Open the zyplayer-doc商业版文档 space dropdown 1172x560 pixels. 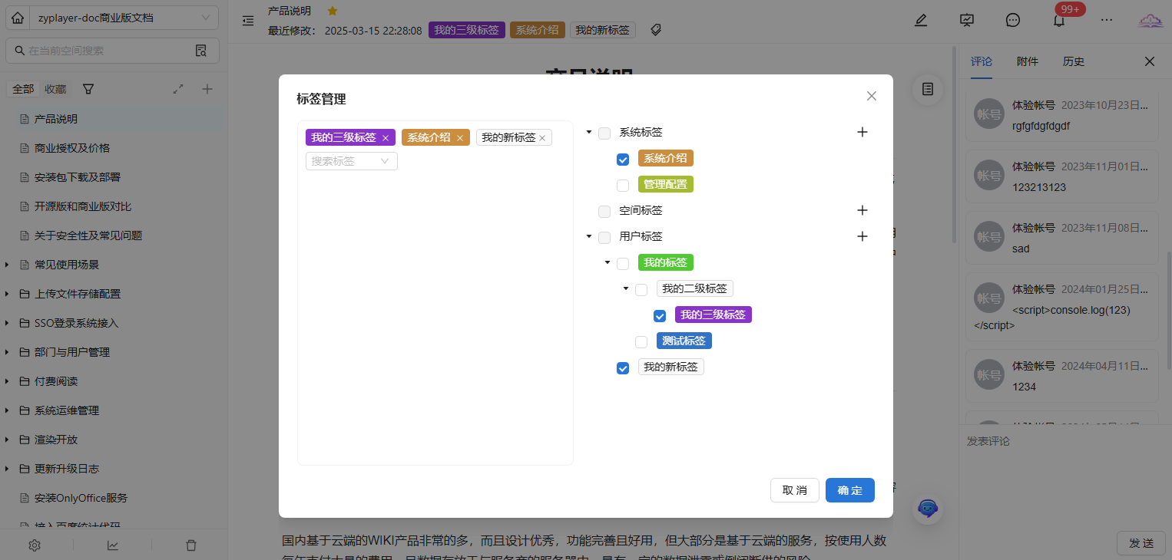coord(124,18)
